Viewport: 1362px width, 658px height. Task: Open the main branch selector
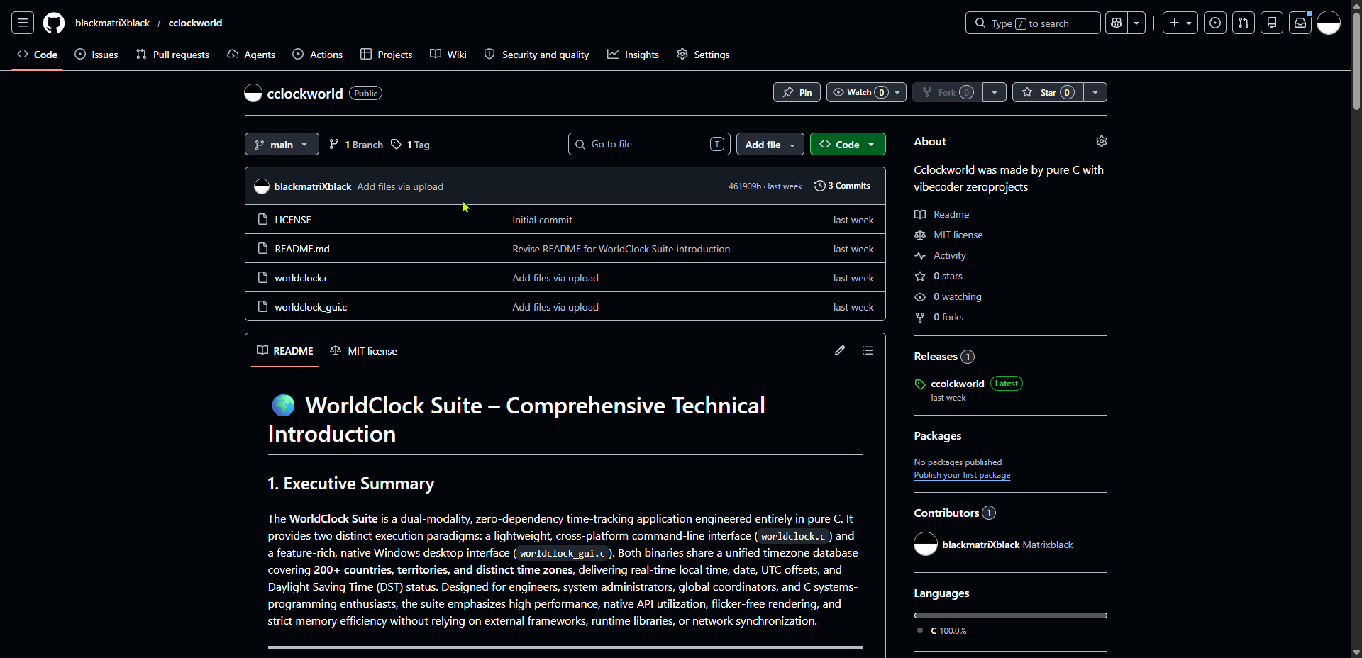[x=282, y=144]
